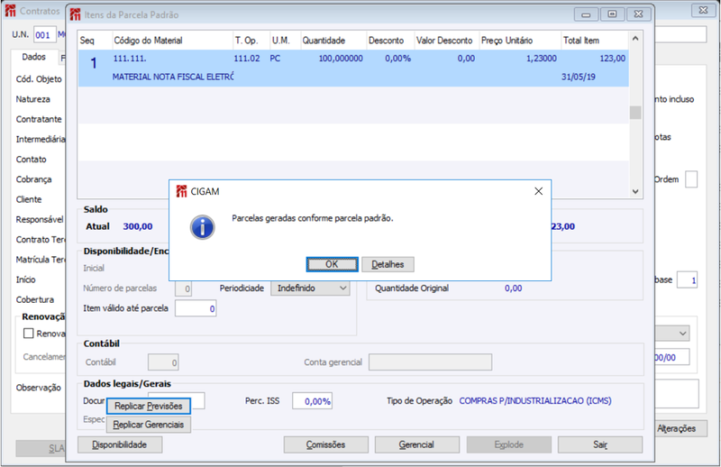Toggle the Ordem checkbox in Contratos

click(x=691, y=179)
